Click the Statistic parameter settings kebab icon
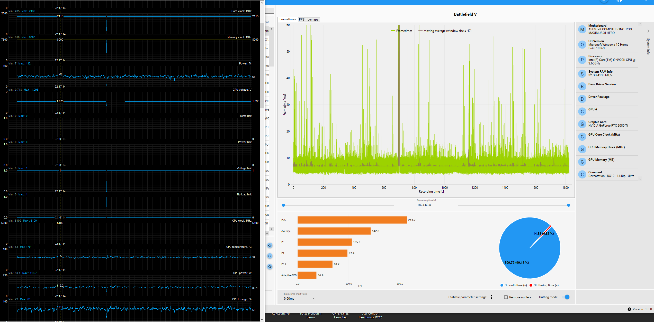This screenshot has width=654, height=322. click(x=491, y=297)
